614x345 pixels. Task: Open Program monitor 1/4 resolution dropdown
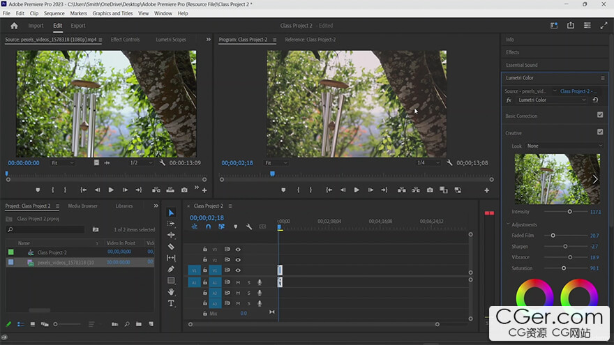coord(428,162)
